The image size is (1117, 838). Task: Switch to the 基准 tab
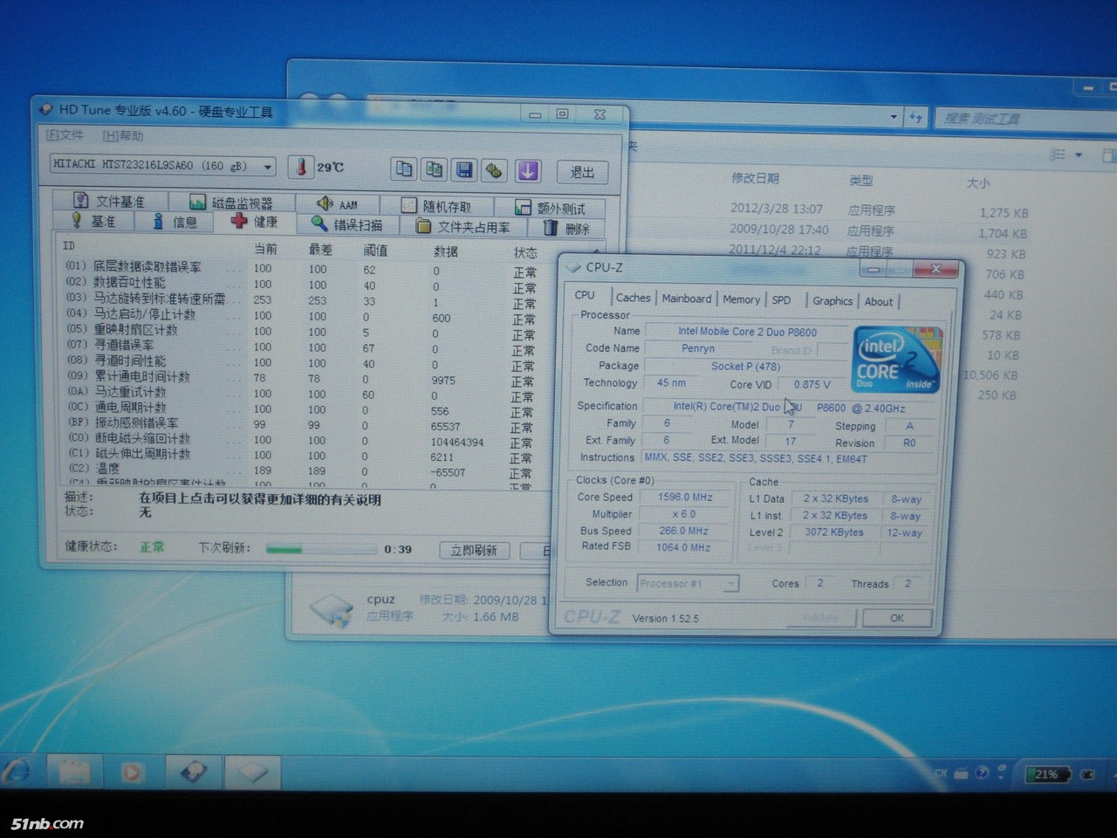(x=94, y=221)
